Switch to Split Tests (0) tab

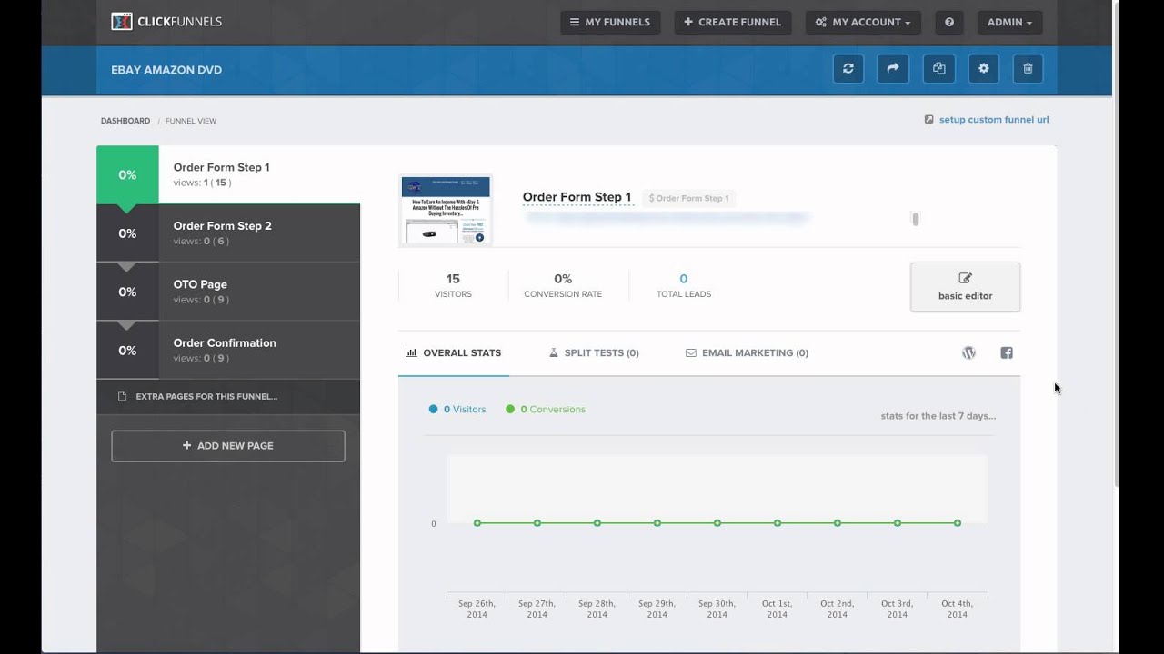tap(594, 353)
